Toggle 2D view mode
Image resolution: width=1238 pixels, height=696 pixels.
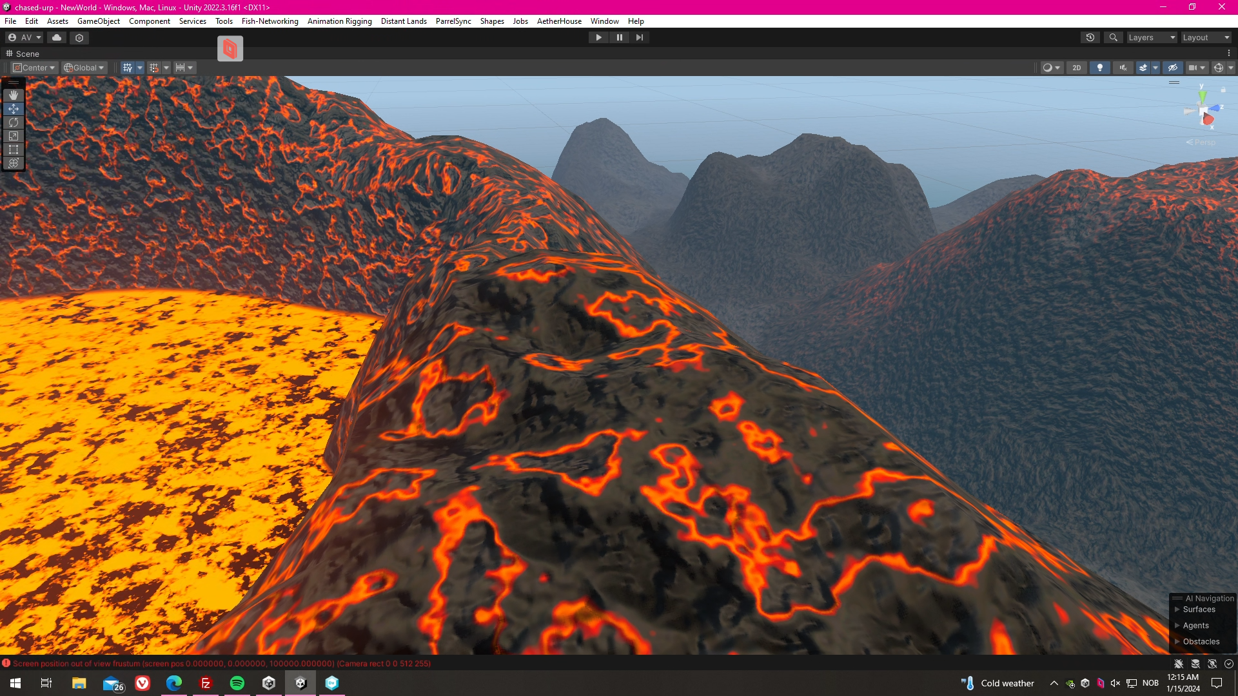tap(1076, 68)
